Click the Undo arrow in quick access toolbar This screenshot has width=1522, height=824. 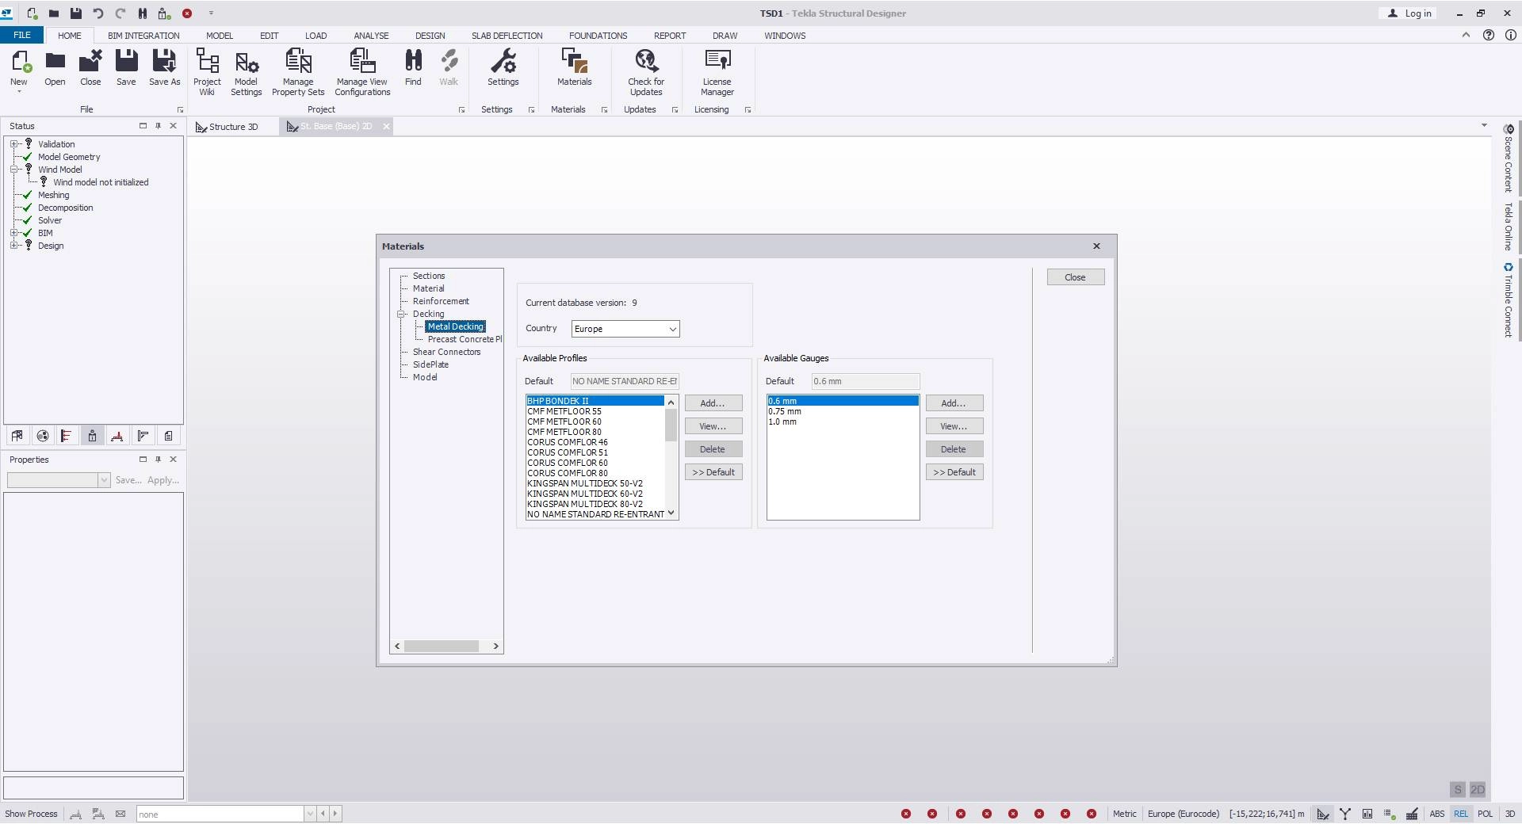coord(98,13)
